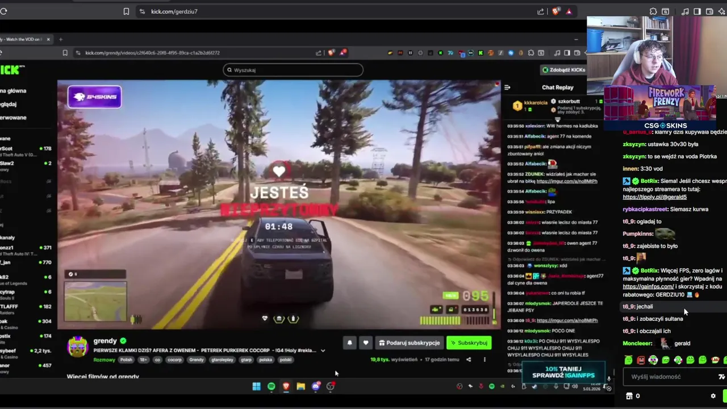Open the gainfps.com link in chat
The height and width of the screenshot is (409, 727).
pos(648,287)
